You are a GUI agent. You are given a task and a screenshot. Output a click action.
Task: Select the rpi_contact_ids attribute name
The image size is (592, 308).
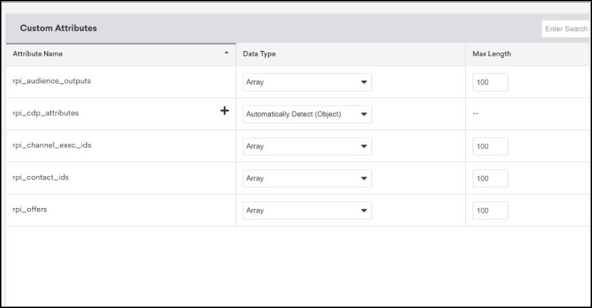[41, 177]
